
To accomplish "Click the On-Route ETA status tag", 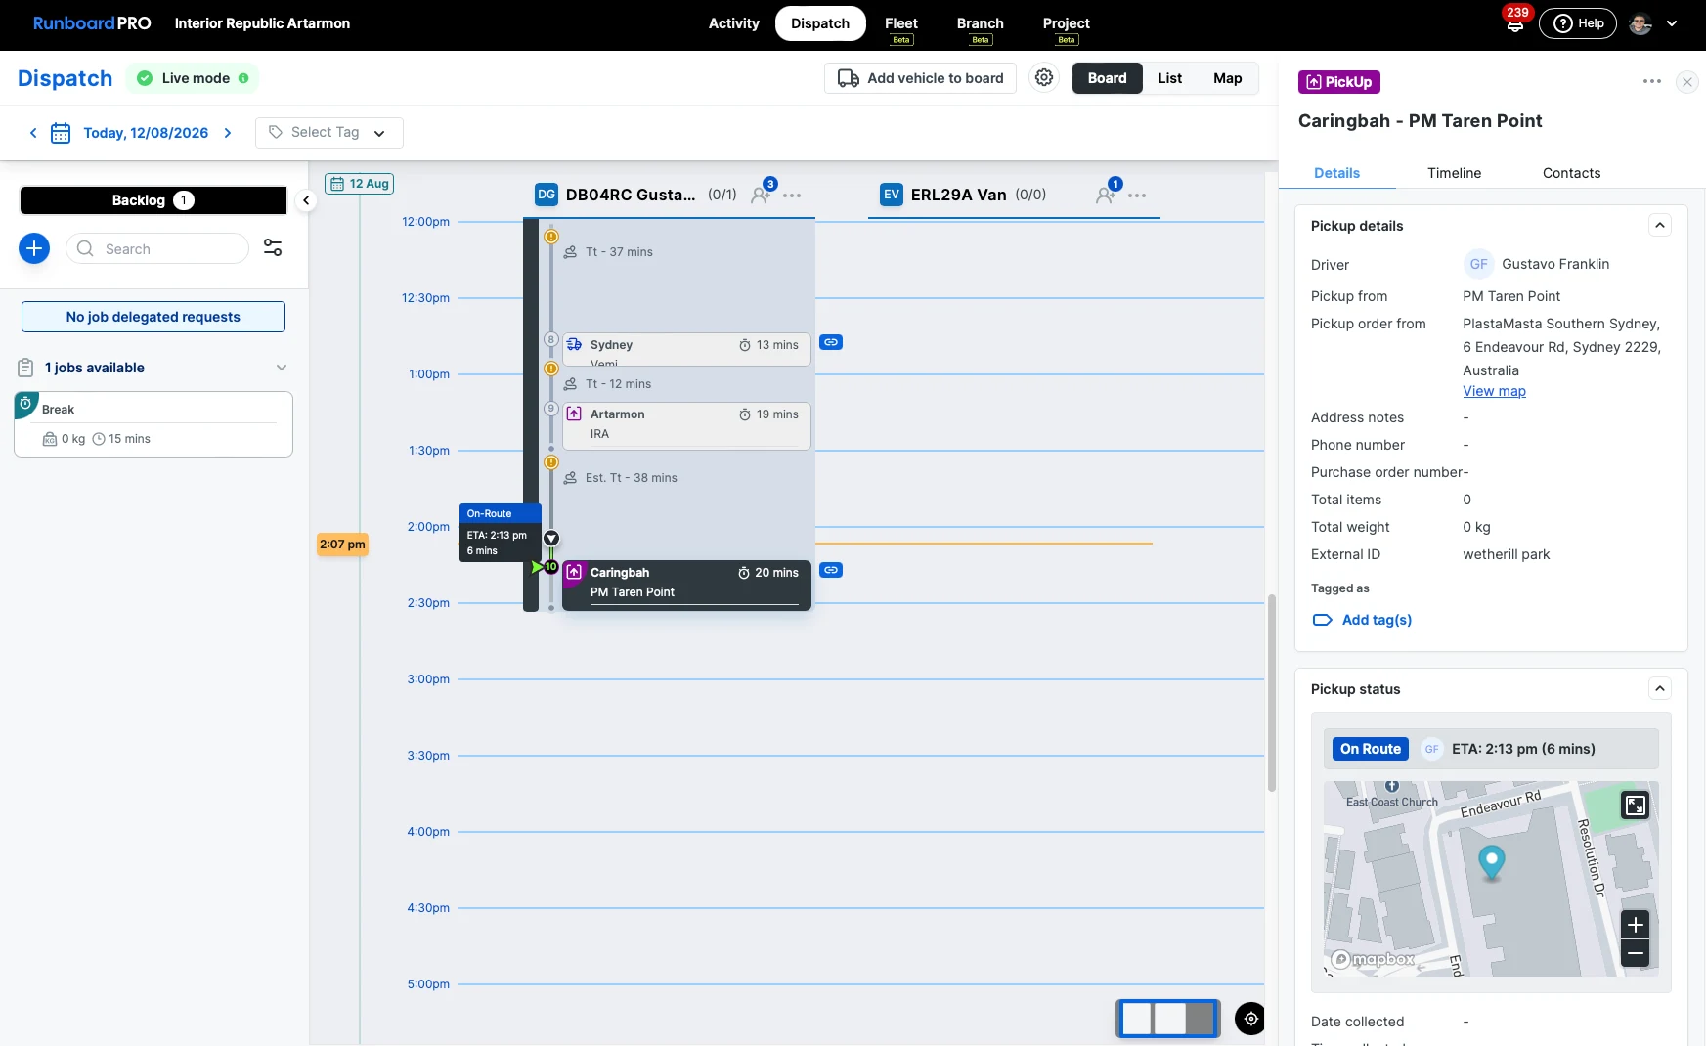I will click(x=500, y=533).
